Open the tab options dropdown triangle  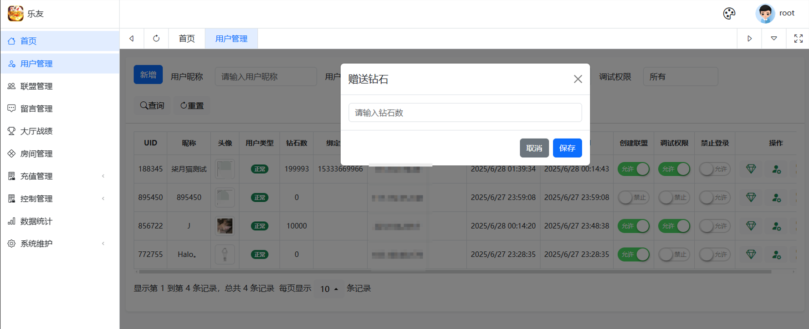click(773, 39)
